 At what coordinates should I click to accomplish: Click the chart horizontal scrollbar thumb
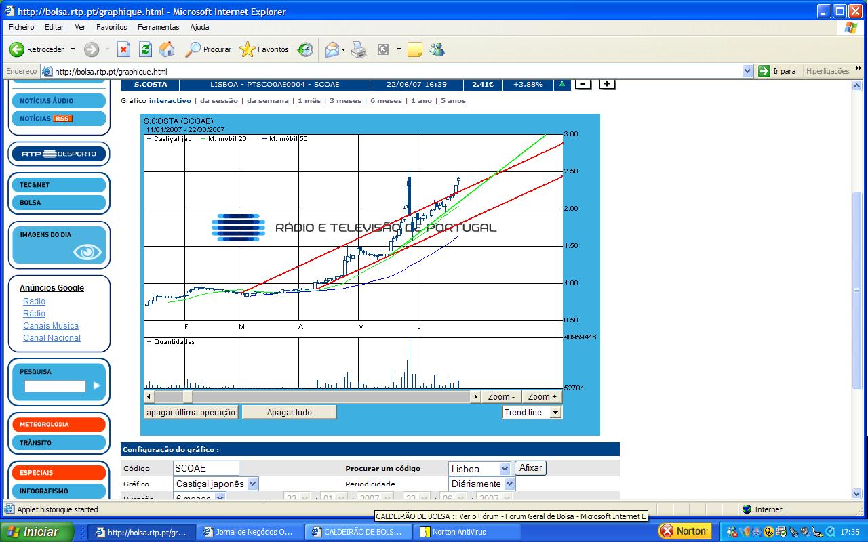pos(188,396)
